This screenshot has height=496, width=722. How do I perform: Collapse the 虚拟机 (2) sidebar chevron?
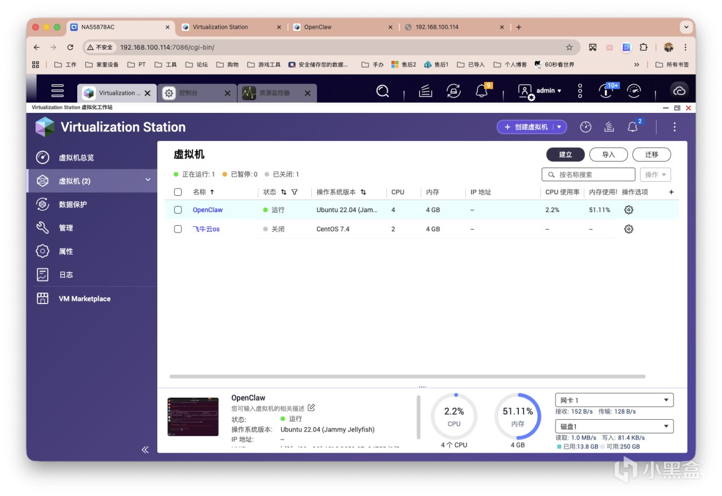pos(148,180)
